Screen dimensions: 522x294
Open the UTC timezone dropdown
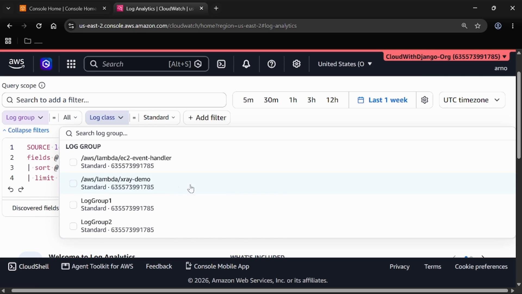[x=472, y=100]
